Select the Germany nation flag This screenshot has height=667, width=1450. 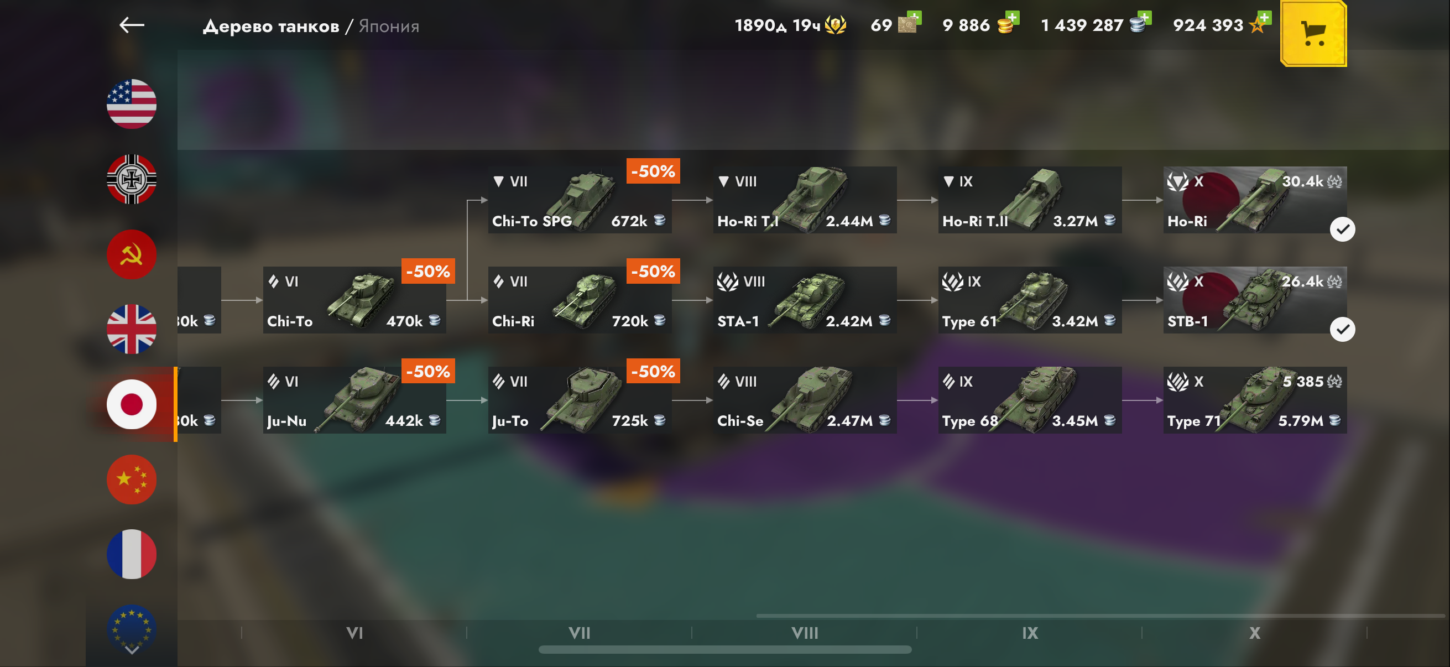(131, 179)
